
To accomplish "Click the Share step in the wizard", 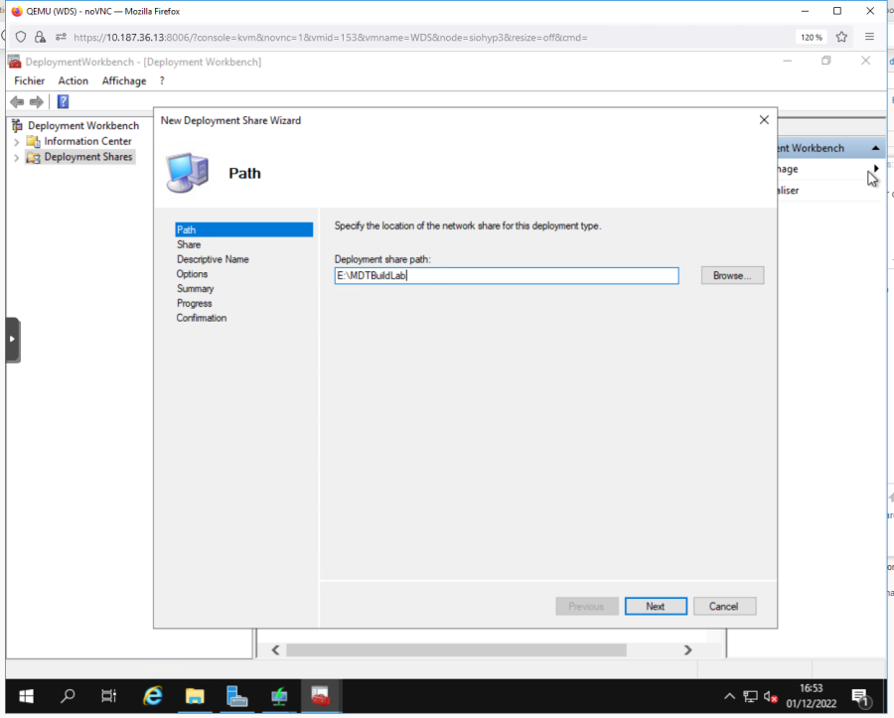I will [x=189, y=244].
